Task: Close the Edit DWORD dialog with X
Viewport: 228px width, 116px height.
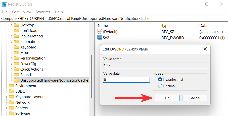Action: point(205,49)
